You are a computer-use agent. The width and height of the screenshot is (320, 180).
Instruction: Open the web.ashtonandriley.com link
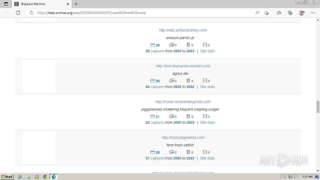(183, 30)
